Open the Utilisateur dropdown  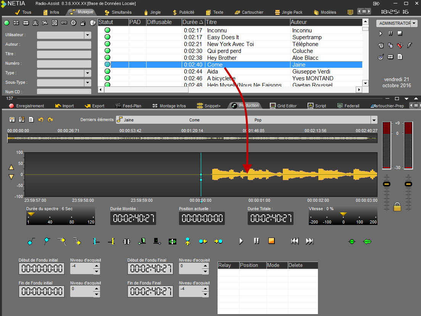(x=87, y=35)
